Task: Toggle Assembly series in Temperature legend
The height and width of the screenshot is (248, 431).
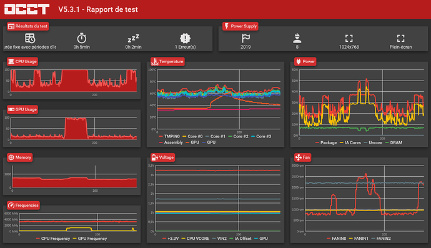Action: point(171,142)
